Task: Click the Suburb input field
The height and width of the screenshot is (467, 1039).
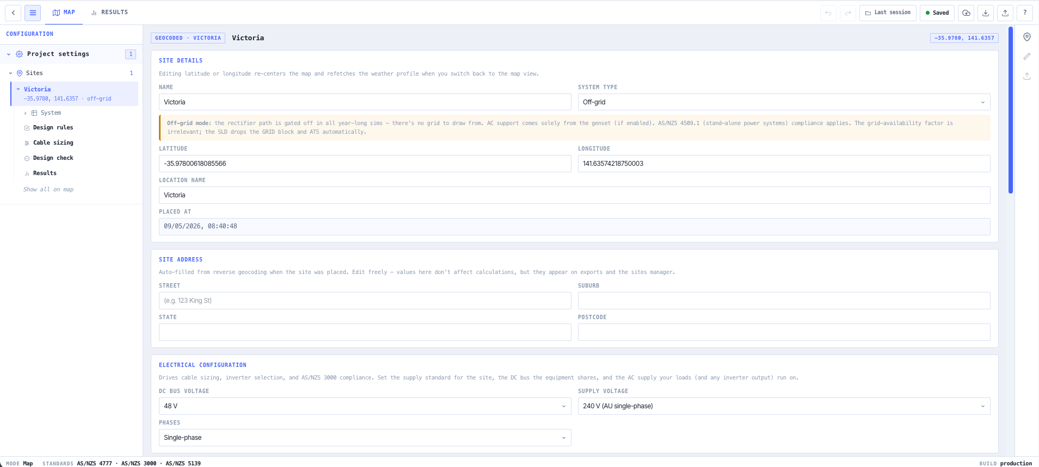Action: (x=784, y=301)
